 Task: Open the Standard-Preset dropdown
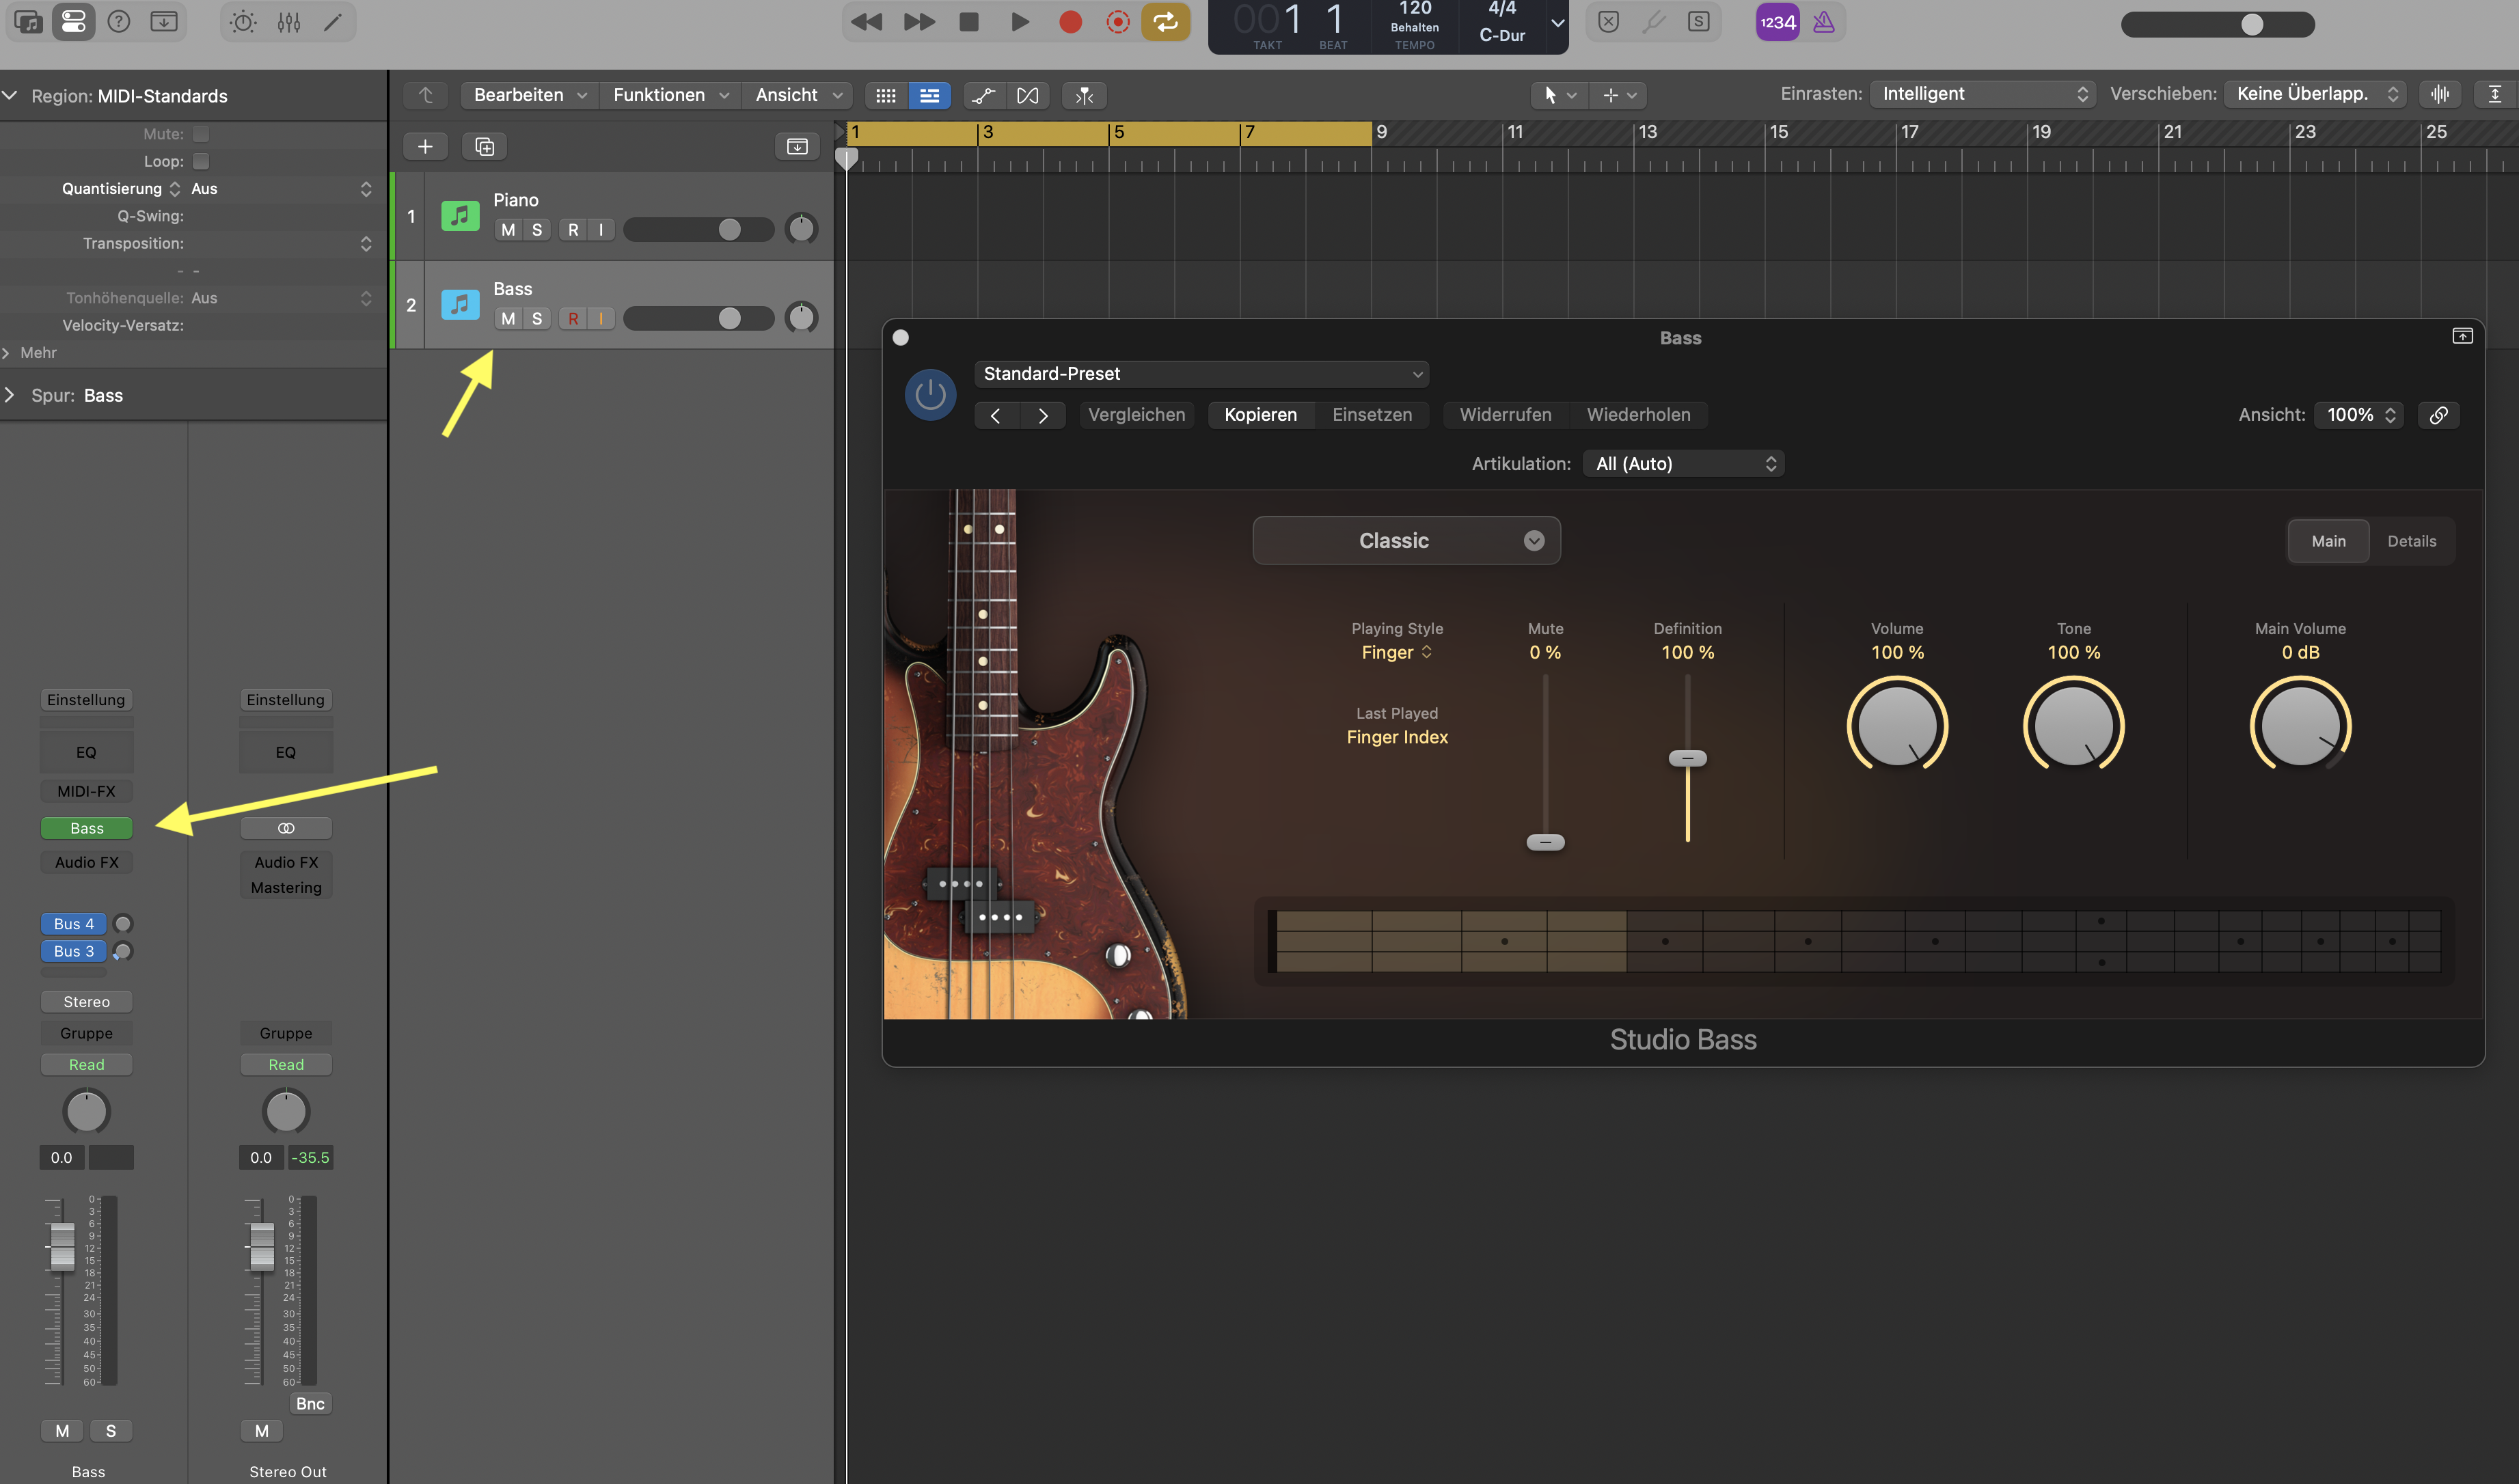point(1201,374)
